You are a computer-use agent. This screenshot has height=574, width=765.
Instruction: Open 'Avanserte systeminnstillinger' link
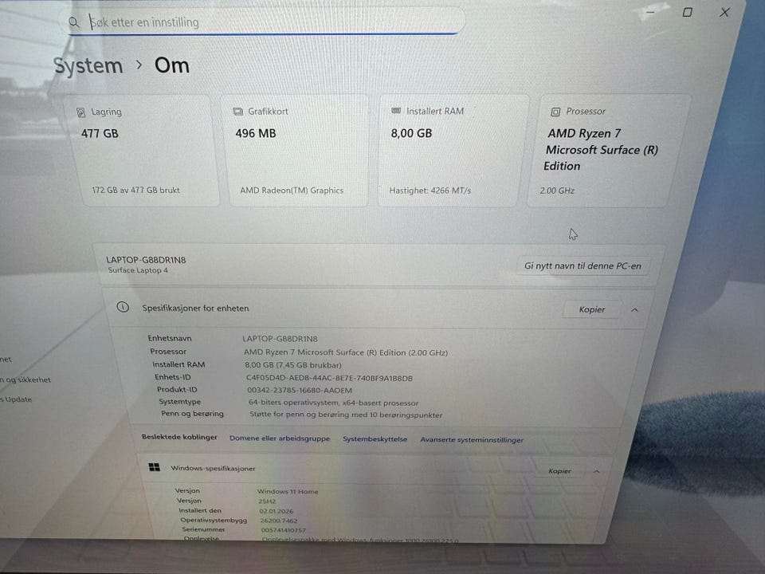click(472, 440)
